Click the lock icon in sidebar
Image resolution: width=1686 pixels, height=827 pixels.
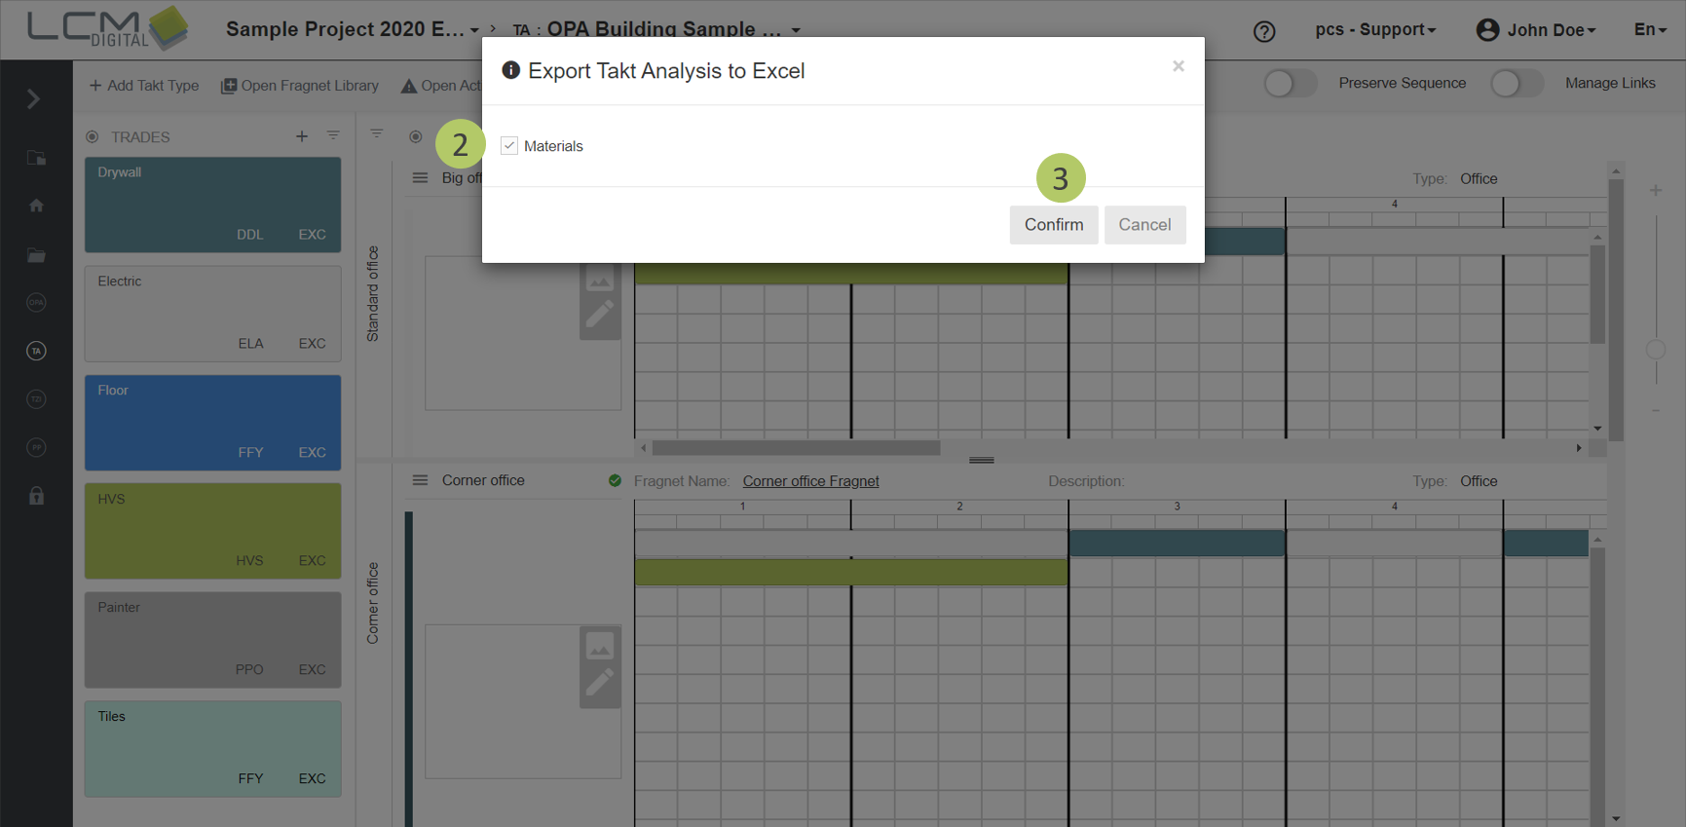36,496
